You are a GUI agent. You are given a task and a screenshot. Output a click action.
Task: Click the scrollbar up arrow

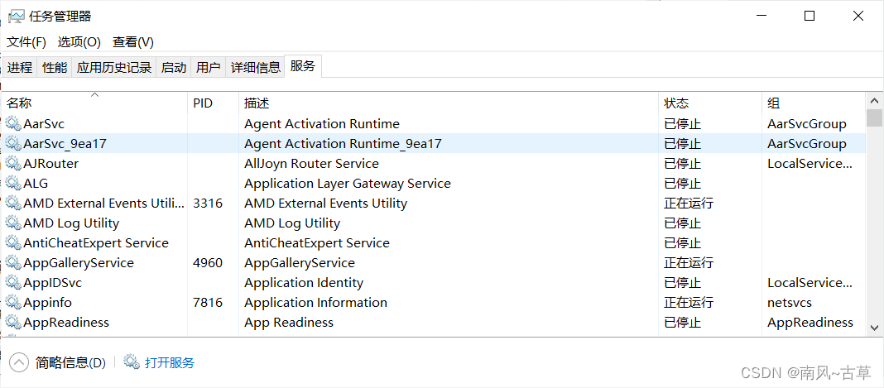click(x=874, y=101)
